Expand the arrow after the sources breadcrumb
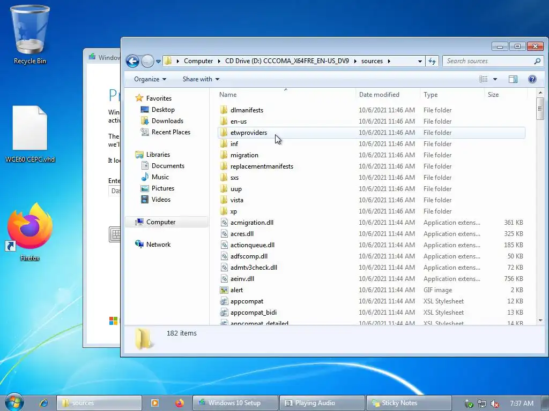Image resolution: width=549 pixels, height=411 pixels. click(389, 61)
